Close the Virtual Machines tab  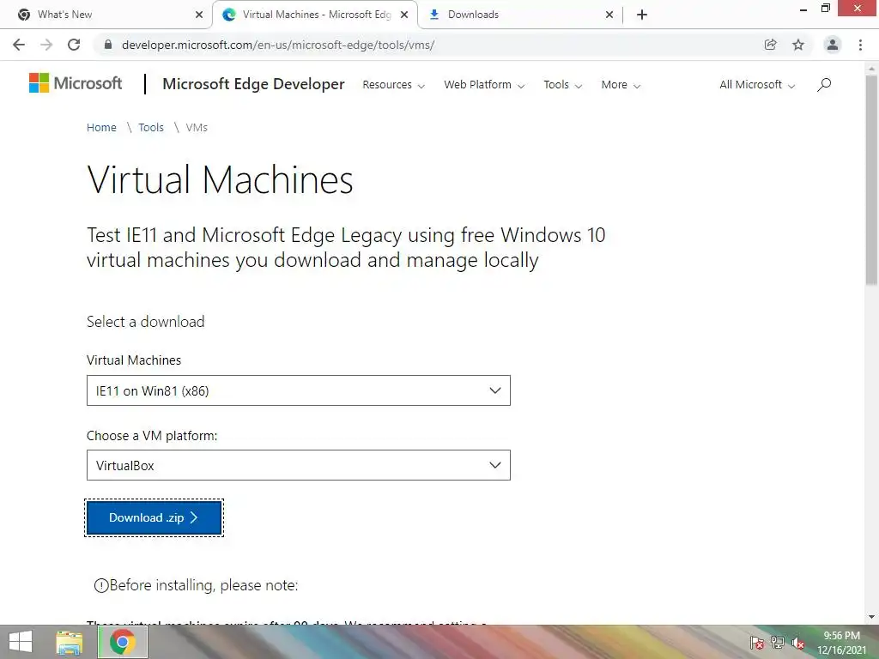(404, 15)
